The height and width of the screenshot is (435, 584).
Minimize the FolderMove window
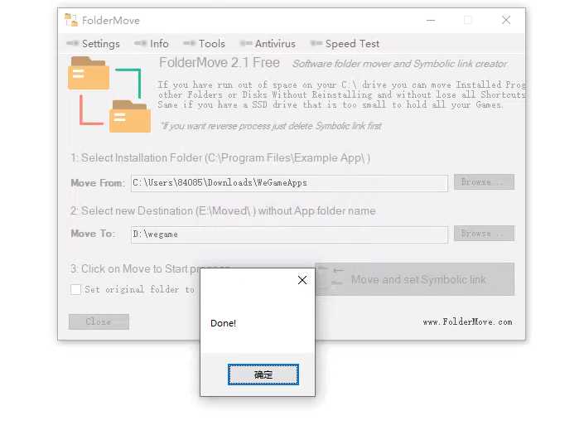[x=431, y=20]
